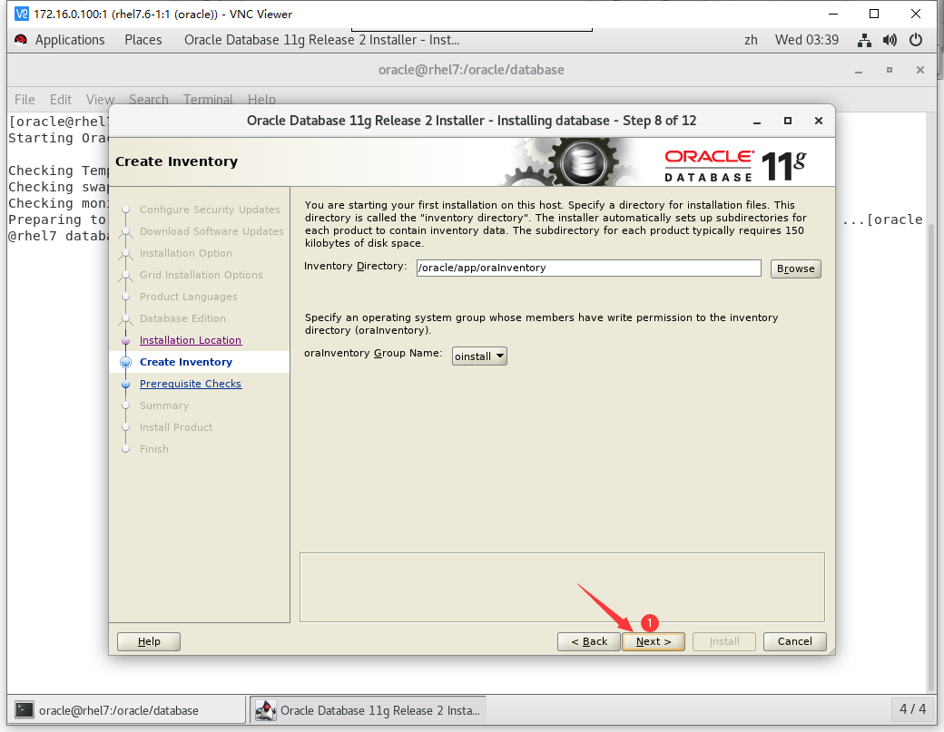The width and height of the screenshot is (944, 732).
Task: Go back with the Back button
Action: point(589,642)
